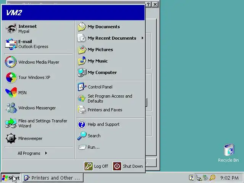Click the Run... text

click(x=93, y=147)
